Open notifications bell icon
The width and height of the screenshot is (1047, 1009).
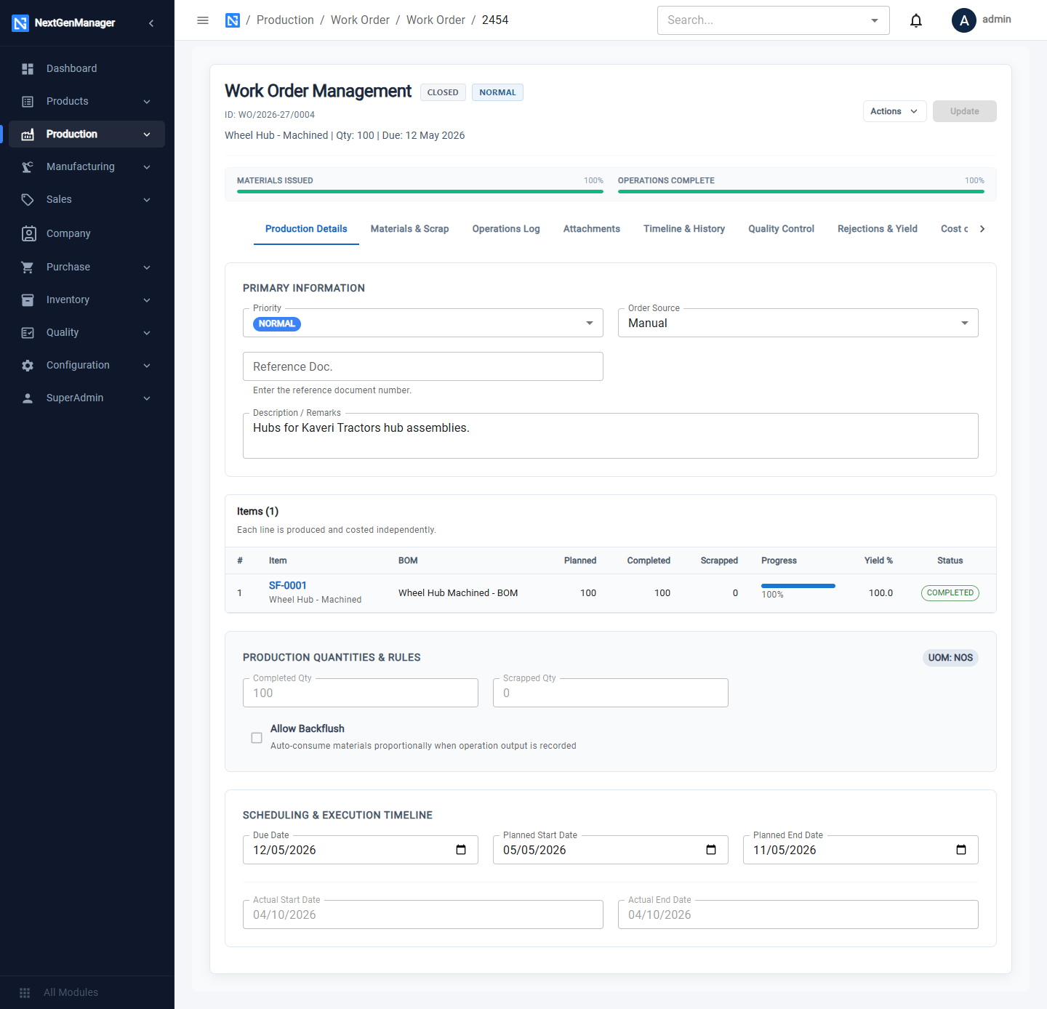[916, 20]
